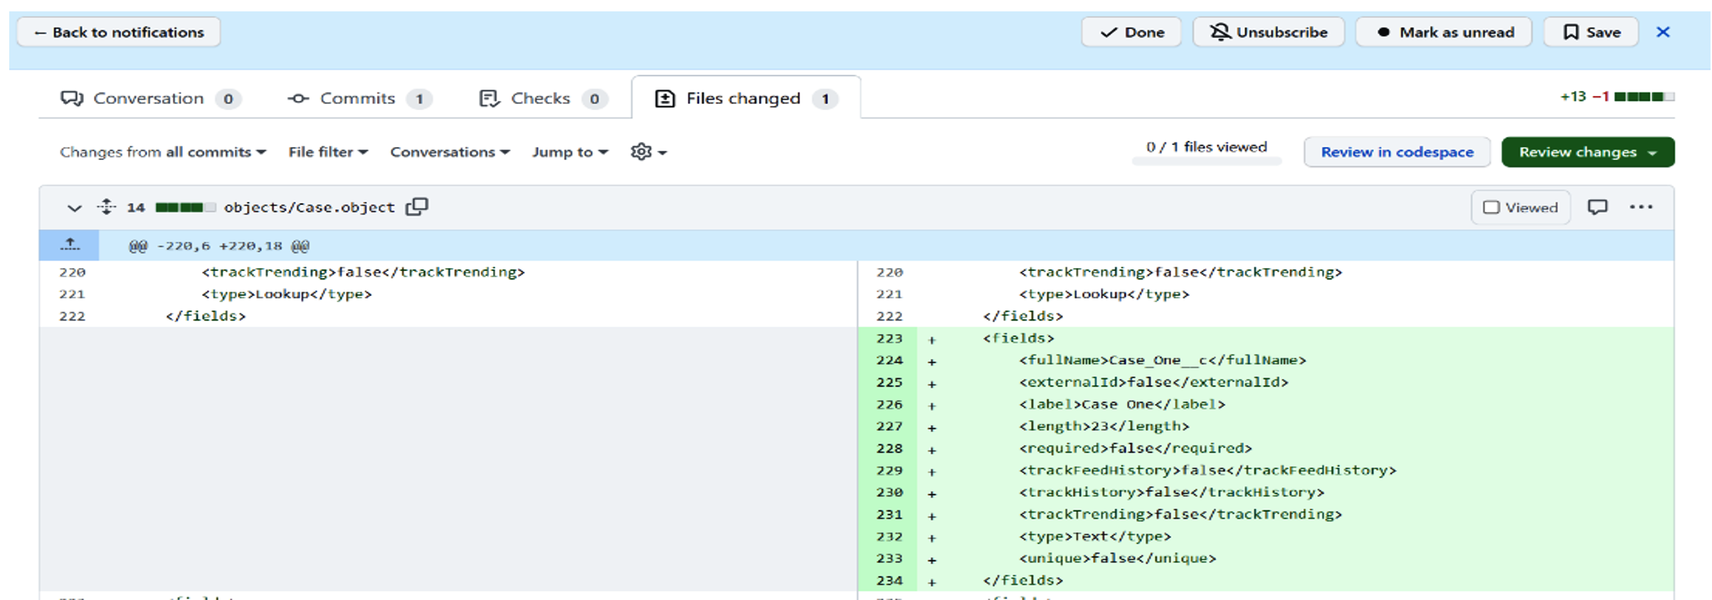1712x600 pixels.
Task: Add comment on added line 234
Action: tap(931, 582)
